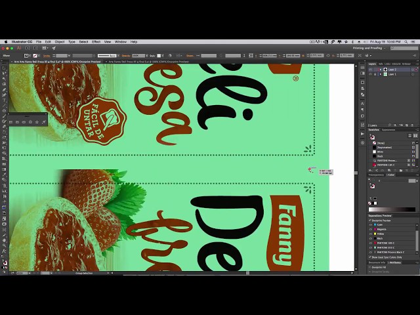This screenshot has height=315, width=420.
Task: Unlock Layer 1 via lock icon
Action: (x=375, y=74)
